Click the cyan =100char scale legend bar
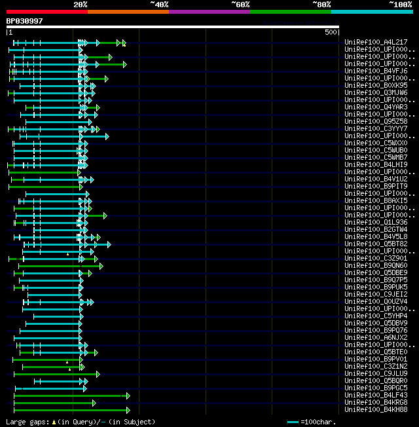The height and width of the screenshot is (427, 419). point(293,422)
